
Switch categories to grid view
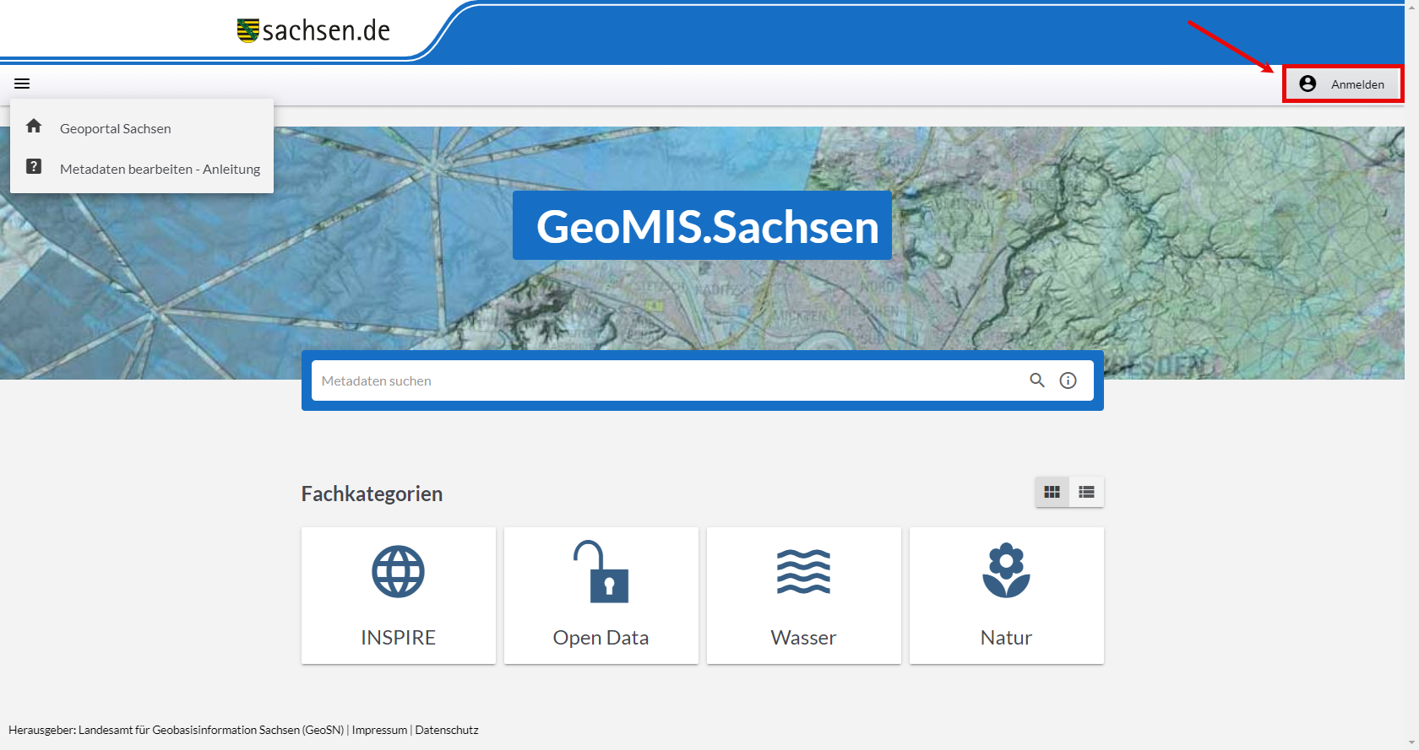click(1052, 492)
